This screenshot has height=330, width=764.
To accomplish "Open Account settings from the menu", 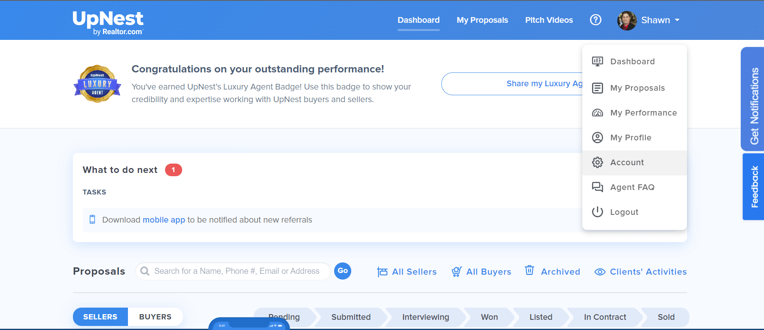I will (x=627, y=162).
